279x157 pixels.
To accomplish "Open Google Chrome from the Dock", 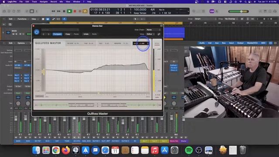I will point(56,150).
